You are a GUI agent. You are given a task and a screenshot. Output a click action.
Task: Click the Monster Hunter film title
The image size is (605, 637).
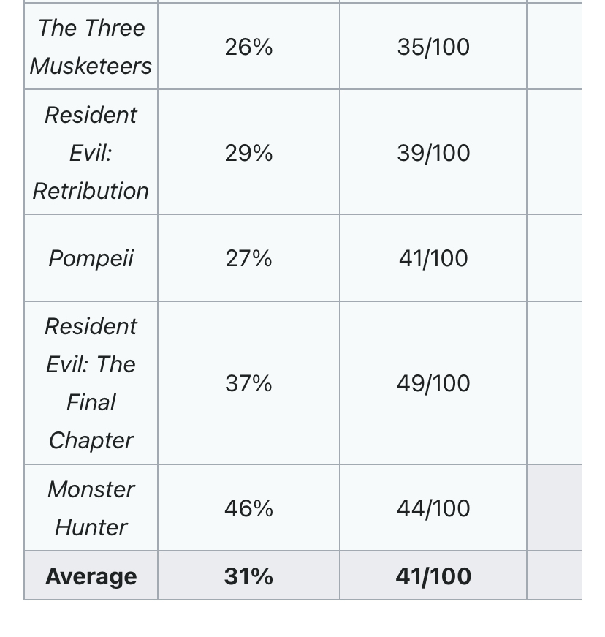[x=91, y=508]
